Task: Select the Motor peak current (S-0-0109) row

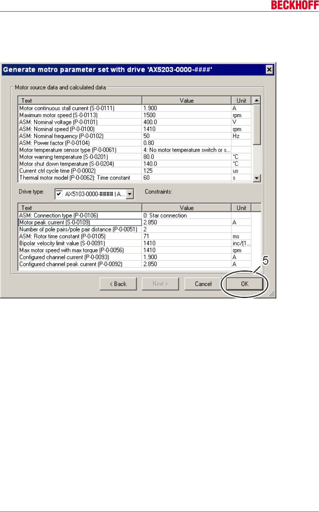Action: (x=135, y=222)
